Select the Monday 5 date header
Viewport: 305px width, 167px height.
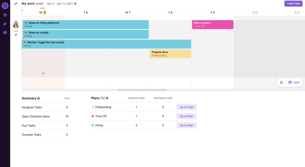pyautogui.click(x=43, y=13)
